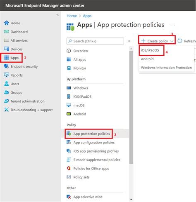The image size is (196, 202).
Task: Click the Apps menu scrollbar thumb
Action: [131, 107]
